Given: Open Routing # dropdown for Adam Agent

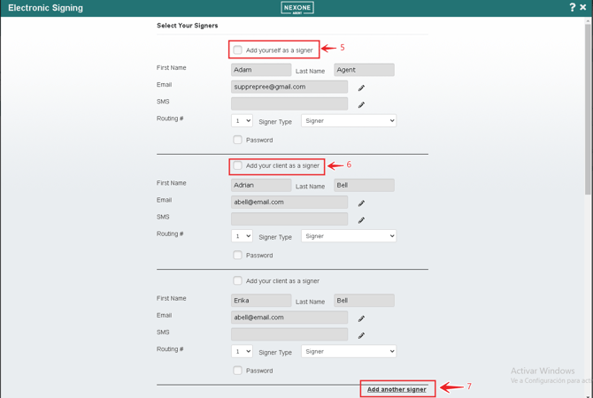Looking at the screenshot, I should pyautogui.click(x=242, y=121).
